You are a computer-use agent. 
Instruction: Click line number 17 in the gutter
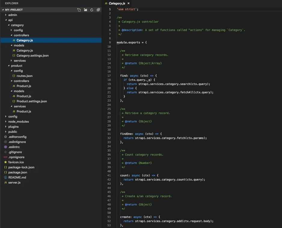tap(109, 76)
